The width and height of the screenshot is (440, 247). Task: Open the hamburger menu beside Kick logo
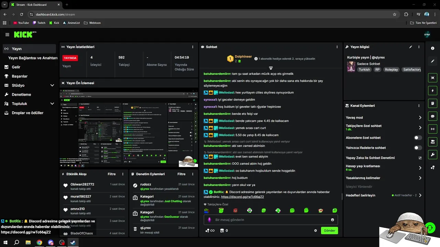click(7, 35)
